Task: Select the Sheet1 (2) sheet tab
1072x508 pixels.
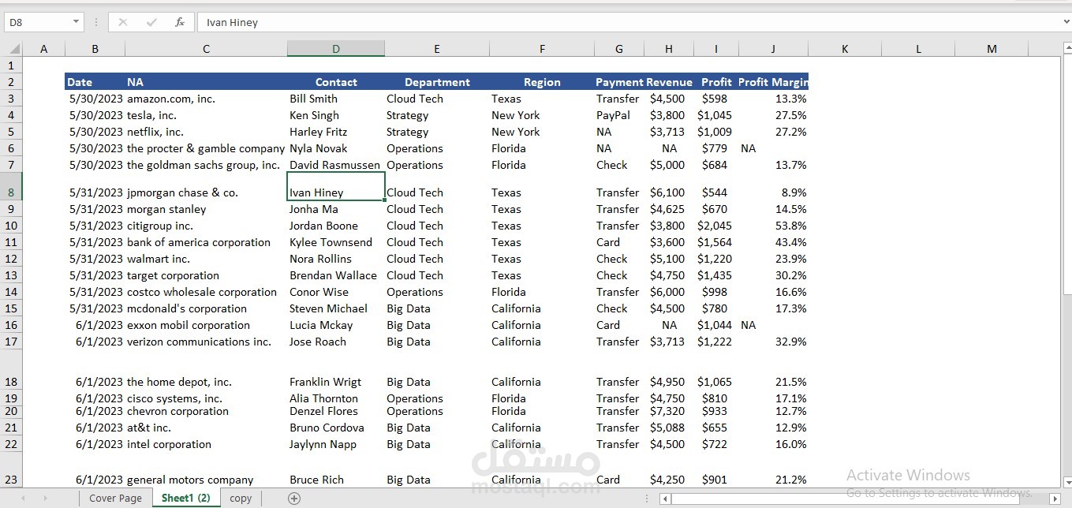Action: 185,498
